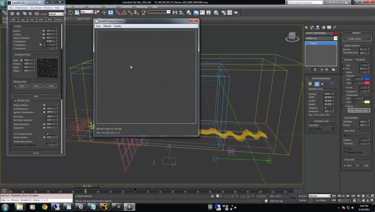Open the Motion command panel tab

click(x=323, y=27)
